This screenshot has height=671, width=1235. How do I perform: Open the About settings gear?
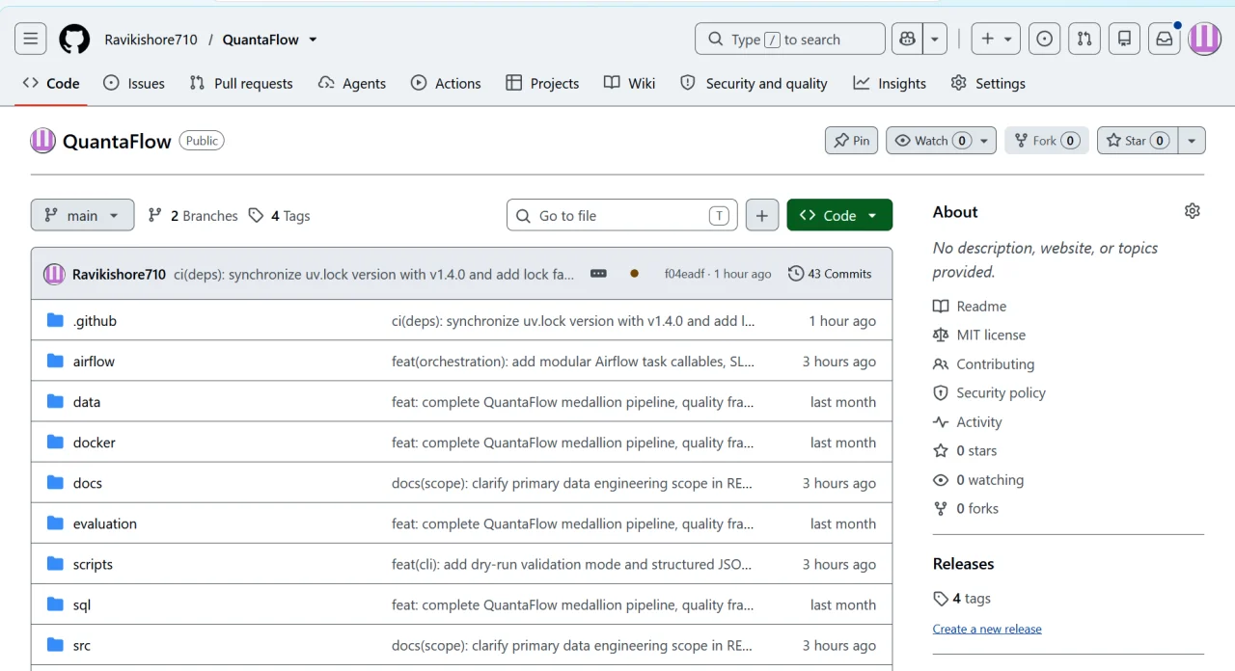[1193, 211]
